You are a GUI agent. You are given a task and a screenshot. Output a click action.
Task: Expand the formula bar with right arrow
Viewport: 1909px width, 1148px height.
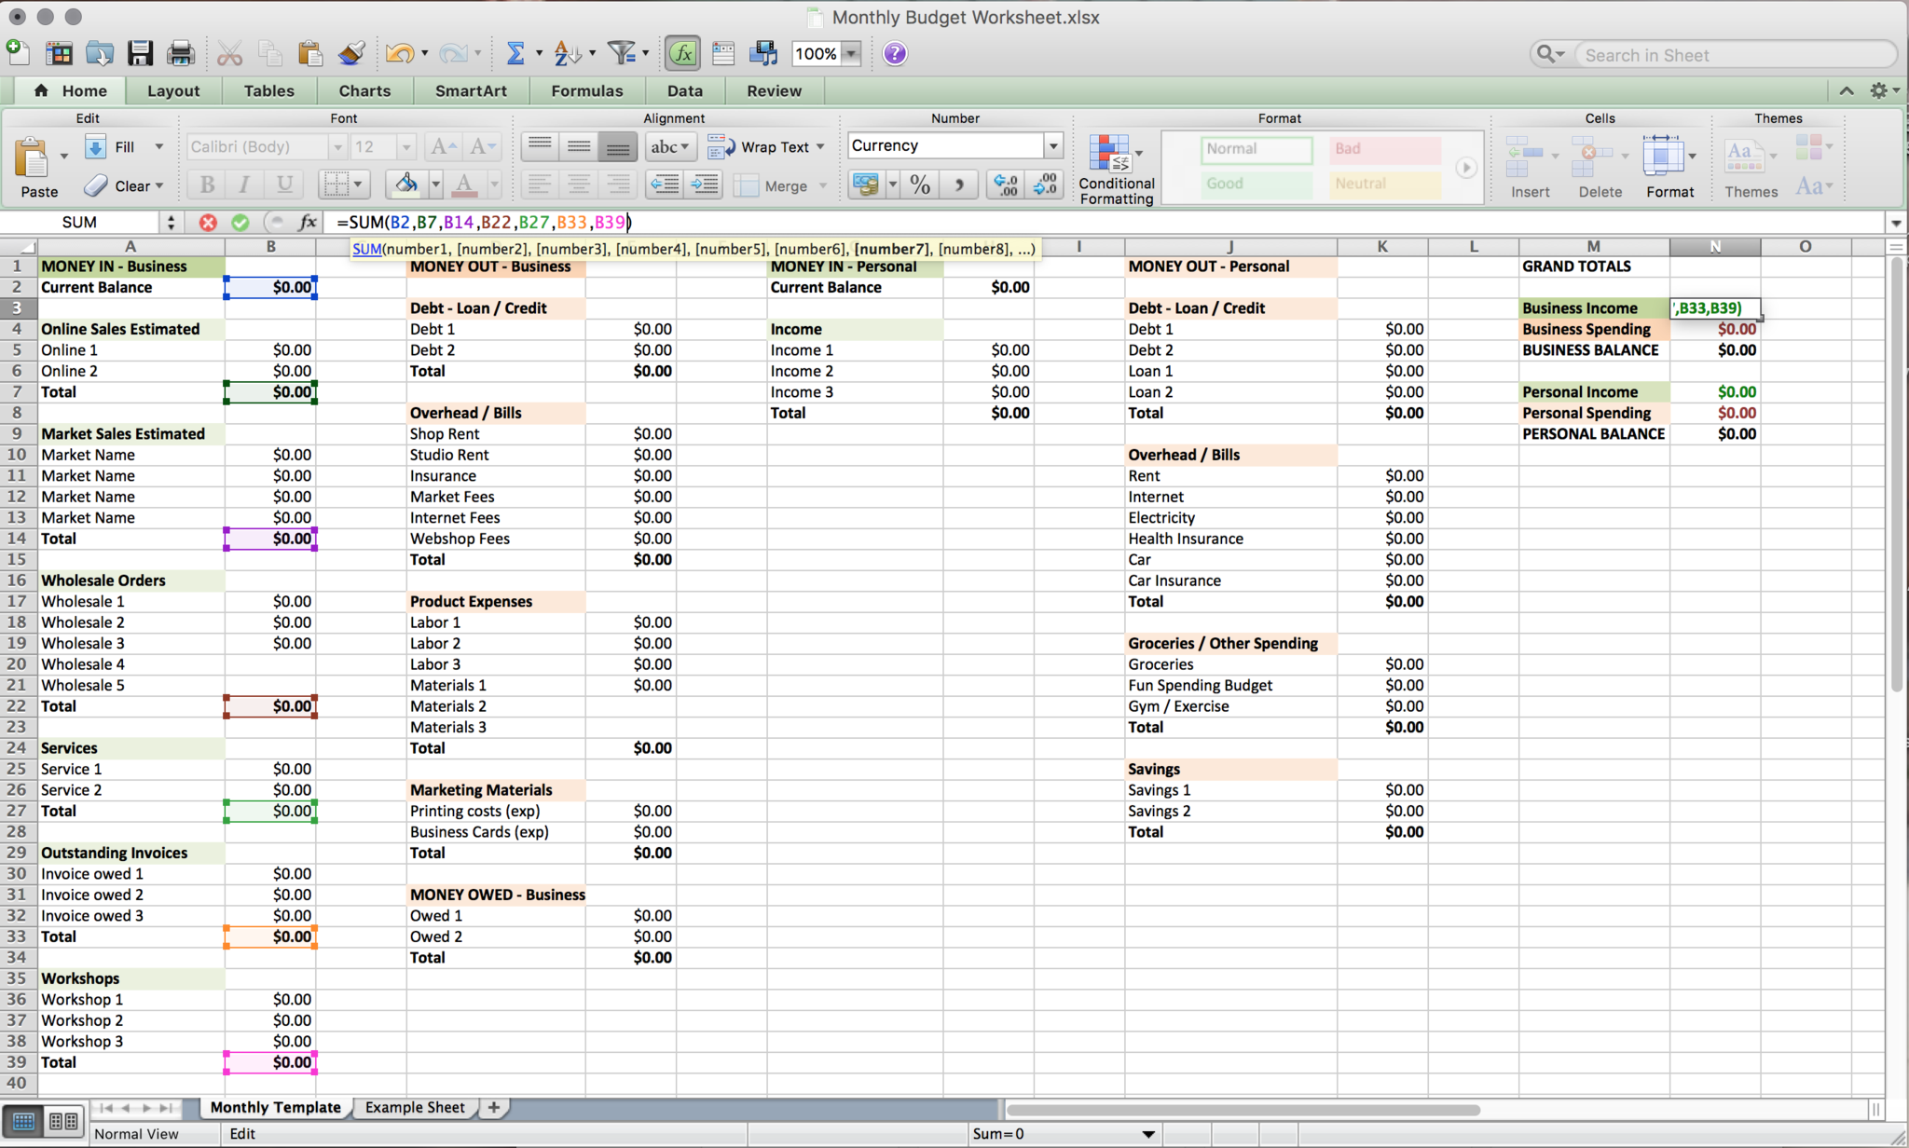tap(1895, 223)
